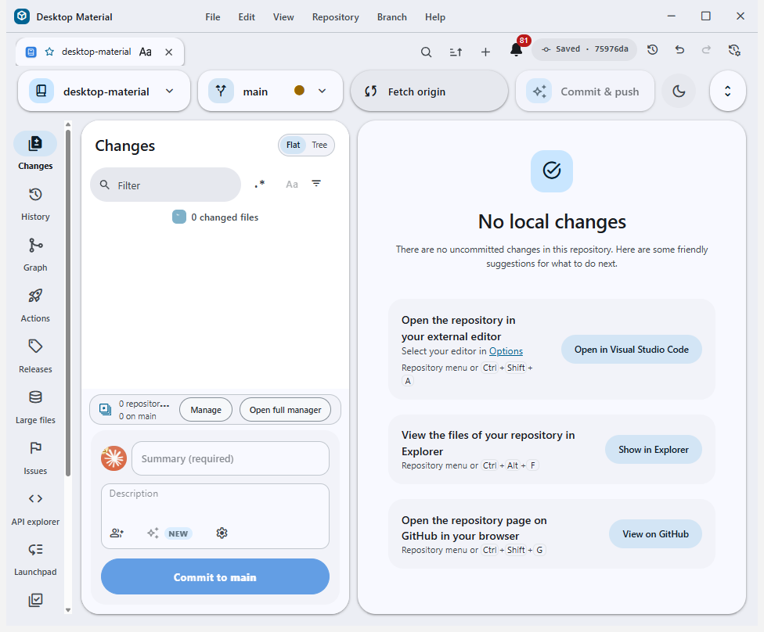Screen dimensions: 764x632
Task: Click the Manage button
Action: click(206, 410)
